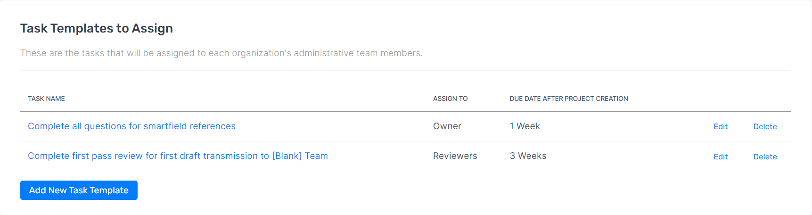812x215 pixels.
Task: Click the [Blank] placeholder in second task name
Action: (287, 156)
